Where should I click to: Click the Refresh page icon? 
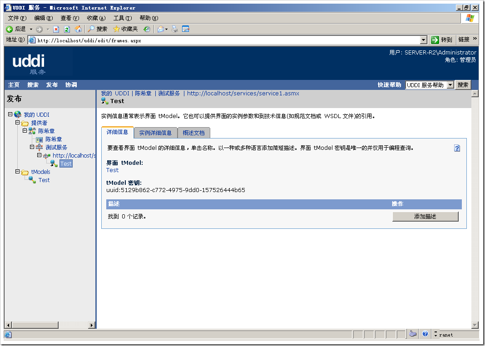click(x=67, y=30)
